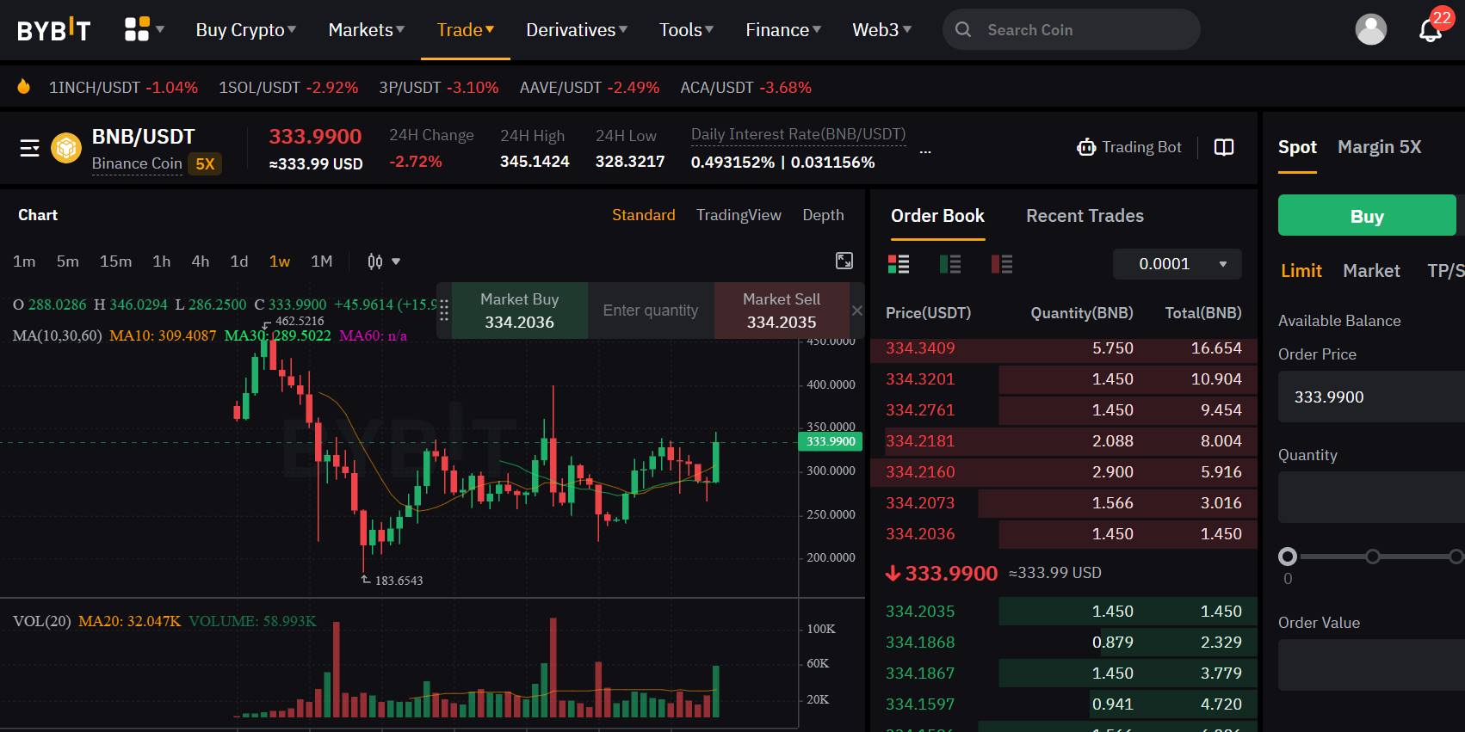Open the Tools dropdown menu

point(687,30)
